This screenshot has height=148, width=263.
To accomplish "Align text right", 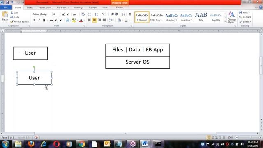I will tap(99, 20).
